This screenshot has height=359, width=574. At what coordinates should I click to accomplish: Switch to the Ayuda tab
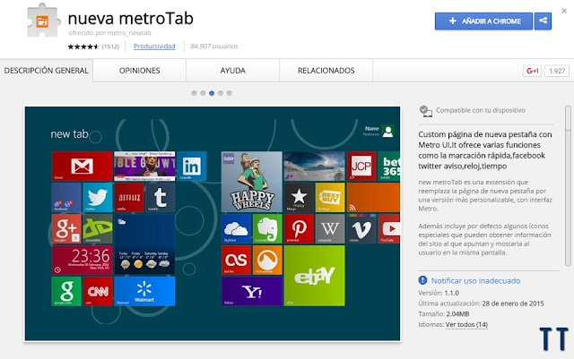pos(233,71)
